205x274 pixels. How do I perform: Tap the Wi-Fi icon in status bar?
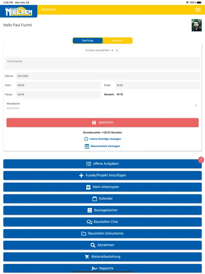188,2
